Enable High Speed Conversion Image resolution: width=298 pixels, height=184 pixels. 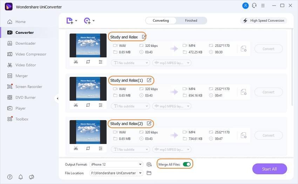pos(264,21)
